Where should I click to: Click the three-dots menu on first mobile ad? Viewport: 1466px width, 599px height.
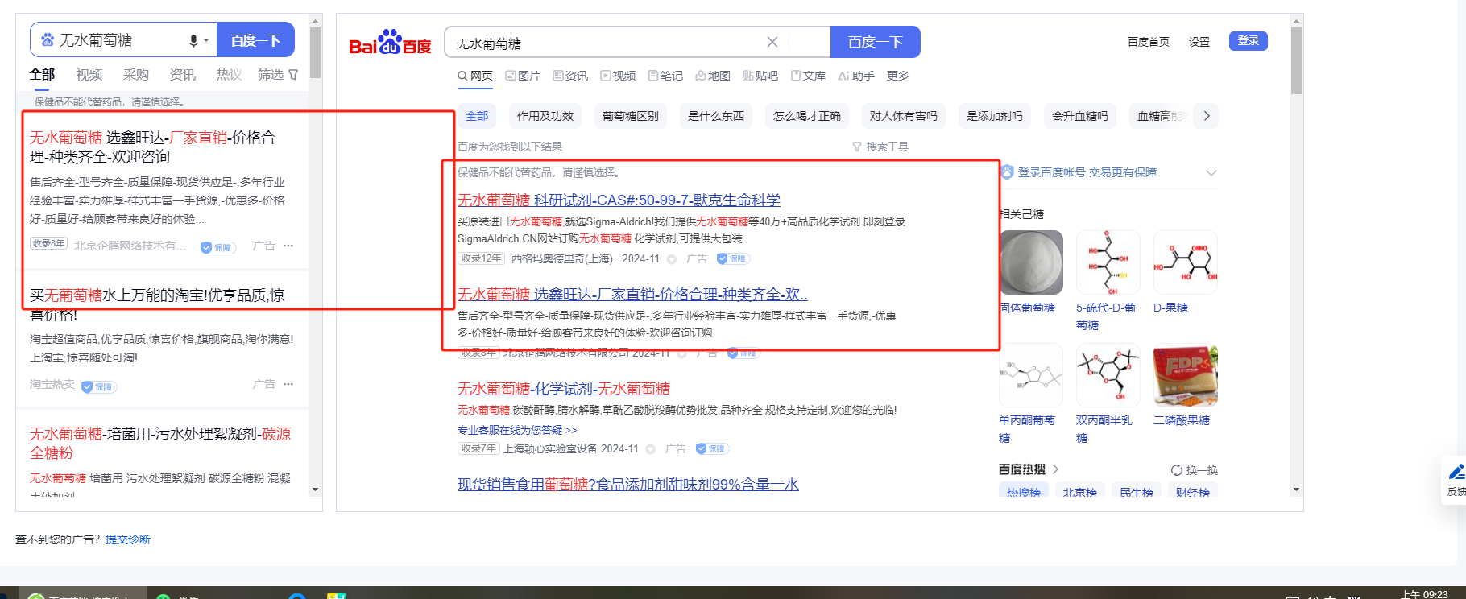[288, 246]
